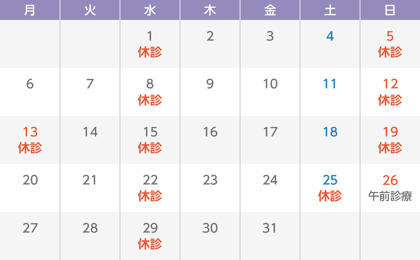Click the 水 column header
Screen dimensions: 420x260
click(150, 10)
